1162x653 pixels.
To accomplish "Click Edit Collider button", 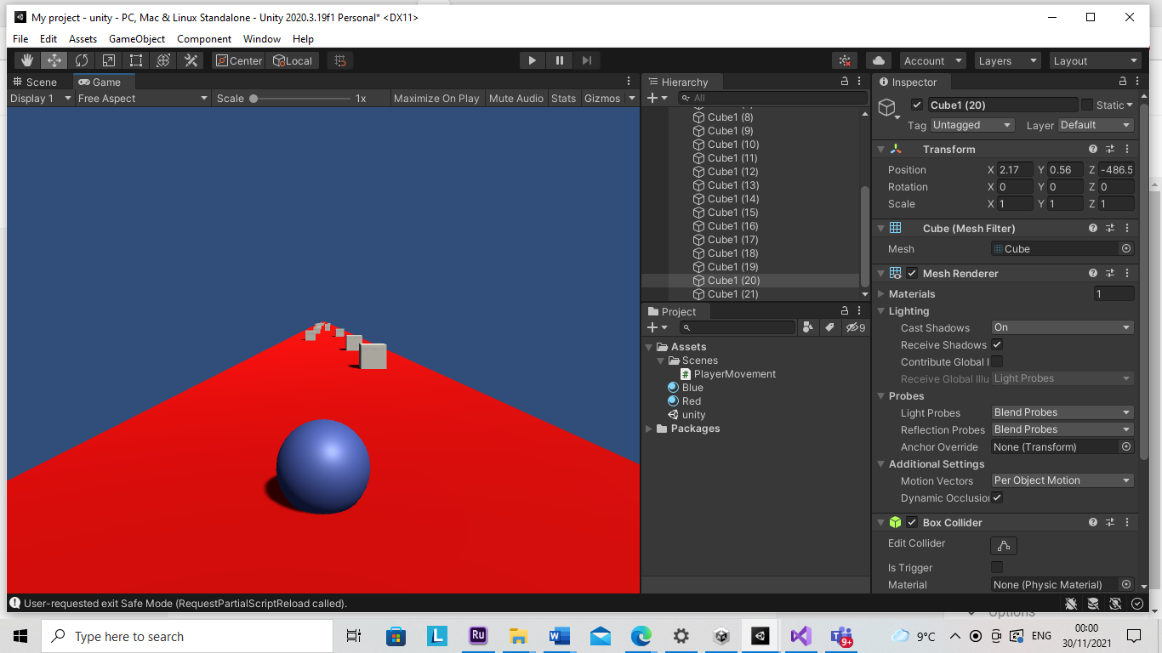I will click(1004, 546).
